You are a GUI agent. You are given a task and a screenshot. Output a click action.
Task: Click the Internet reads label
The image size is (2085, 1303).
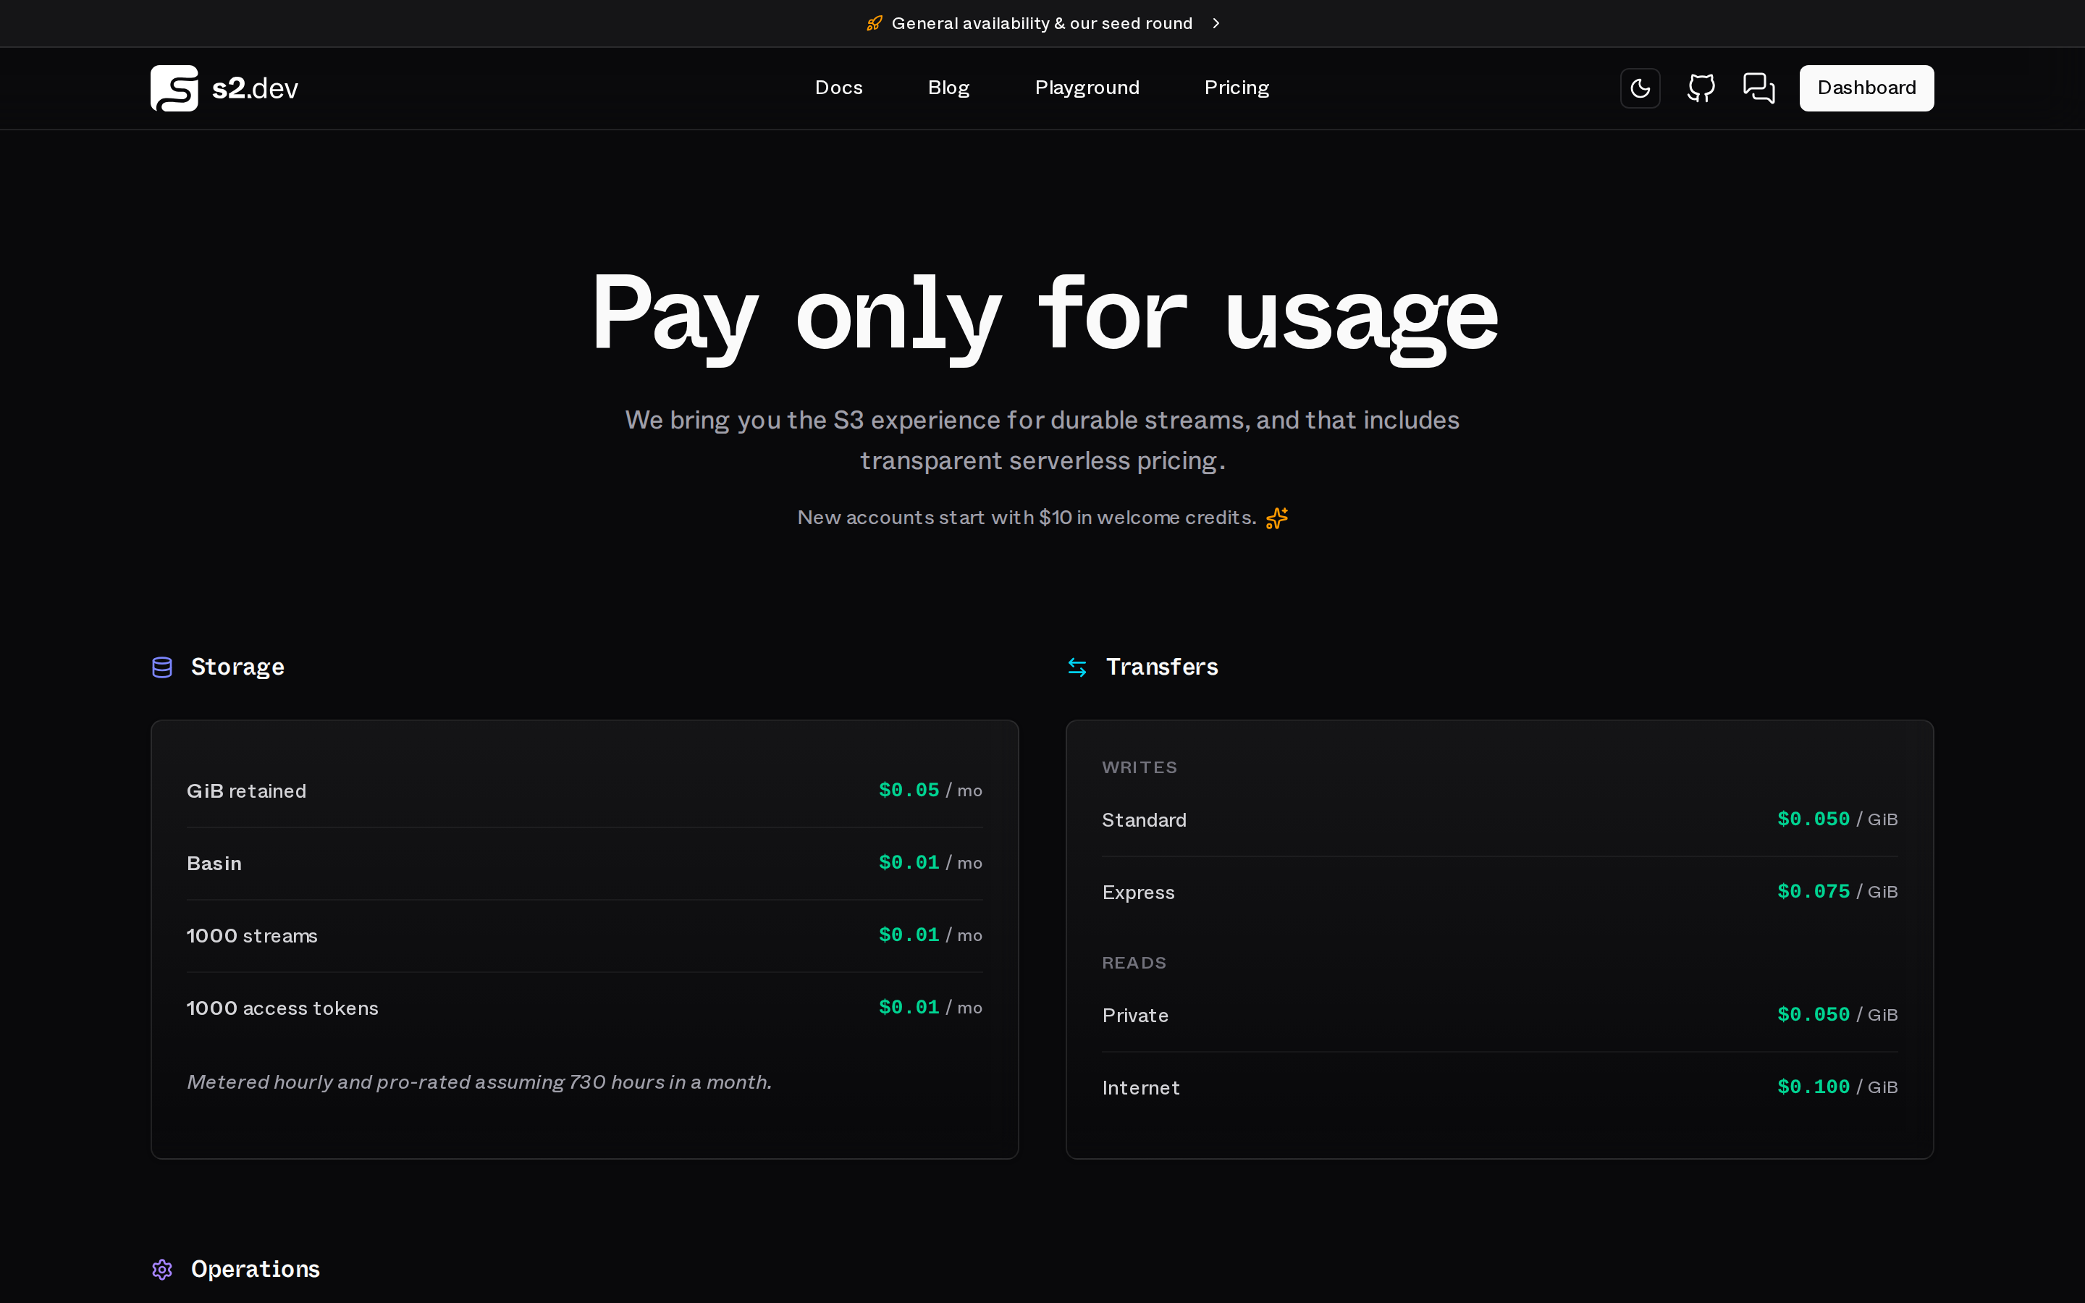(1141, 1089)
